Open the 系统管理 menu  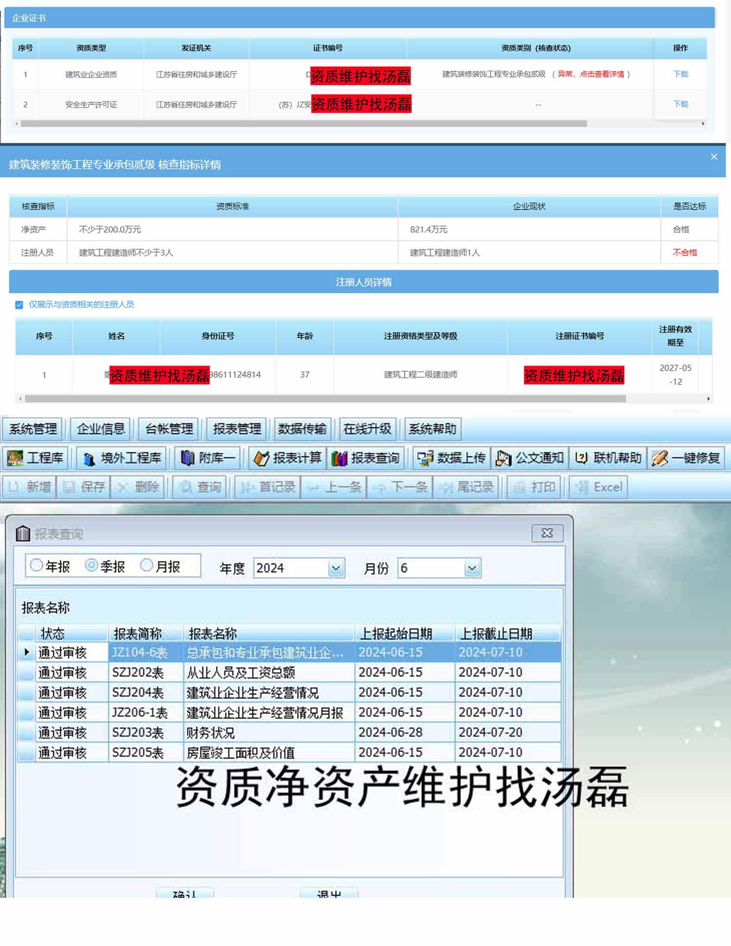click(33, 429)
